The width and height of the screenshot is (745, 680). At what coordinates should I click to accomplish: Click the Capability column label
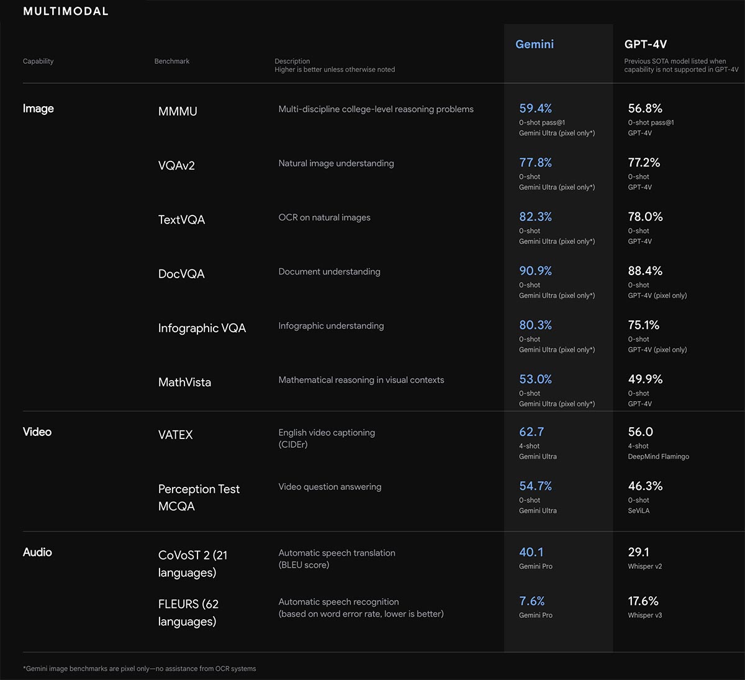pos(38,61)
